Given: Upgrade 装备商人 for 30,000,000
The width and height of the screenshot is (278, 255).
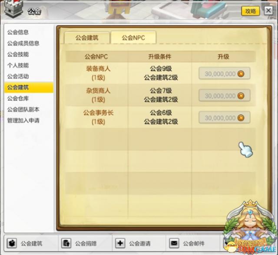Looking at the screenshot, I should (224, 73).
